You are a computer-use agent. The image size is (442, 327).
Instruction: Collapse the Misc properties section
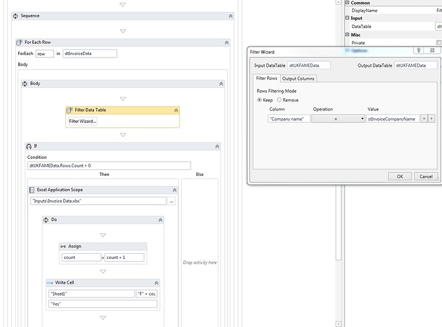click(x=347, y=35)
